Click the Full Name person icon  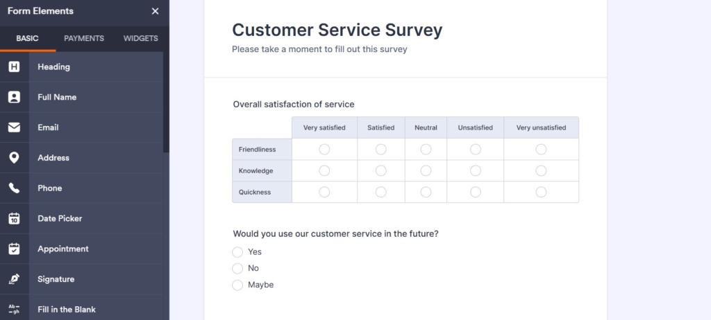coord(14,98)
